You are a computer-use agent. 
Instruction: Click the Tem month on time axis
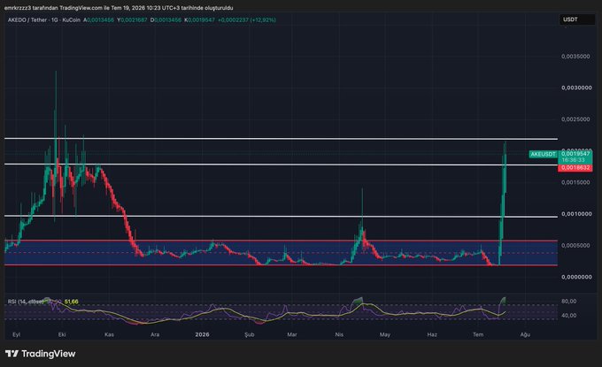[478, 335]
